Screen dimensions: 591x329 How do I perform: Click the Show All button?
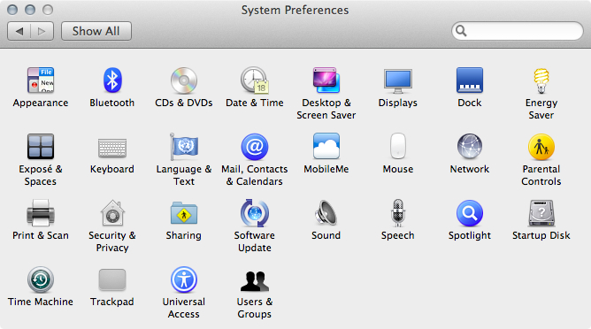tap(96, 31)
